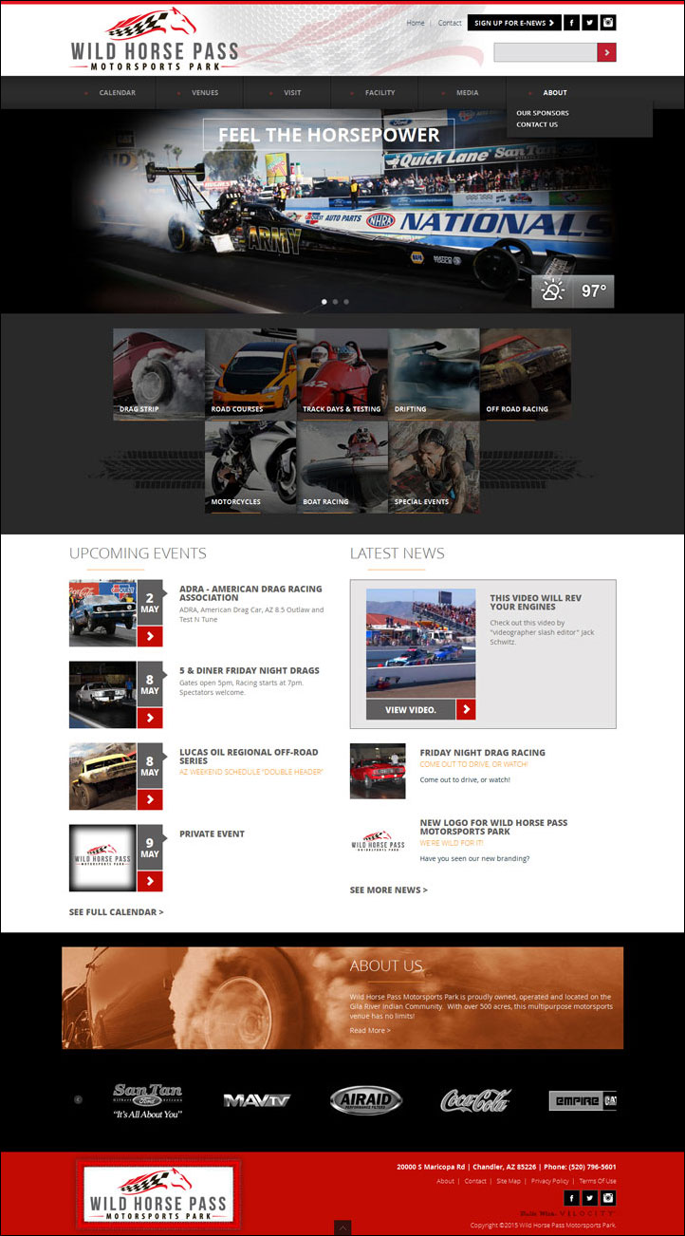Choose Contact Us in About dropdown

[537, 124]
